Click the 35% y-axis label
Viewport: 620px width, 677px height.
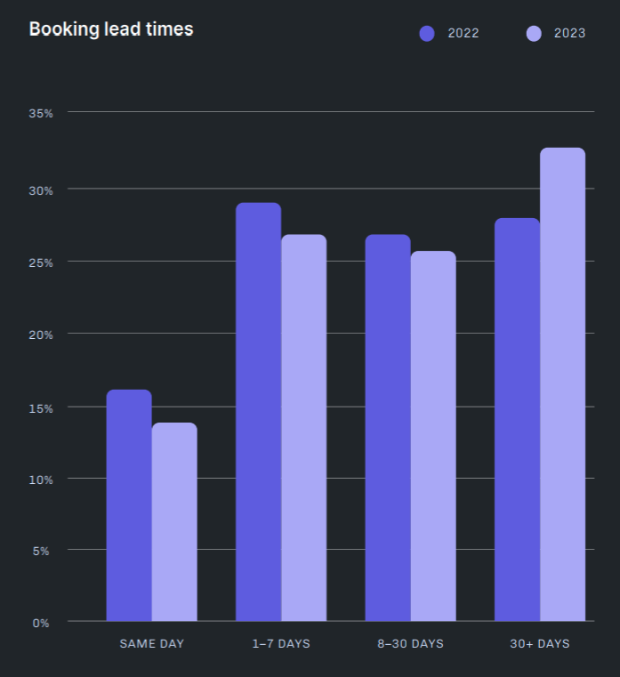[41, 113]
